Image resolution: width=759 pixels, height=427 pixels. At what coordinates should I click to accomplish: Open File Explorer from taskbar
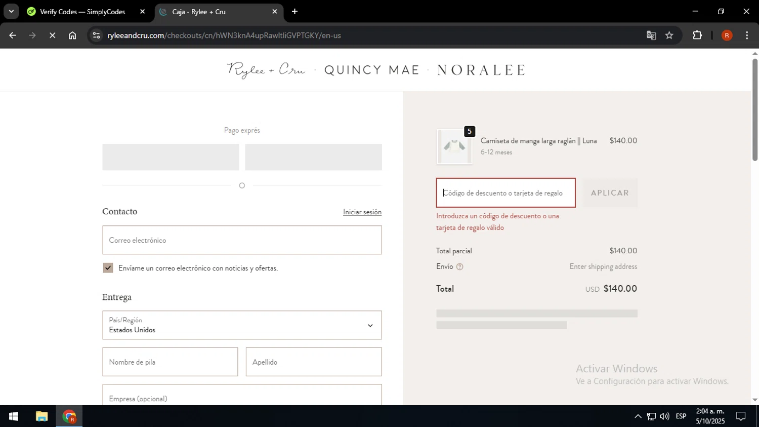[41, 416]
